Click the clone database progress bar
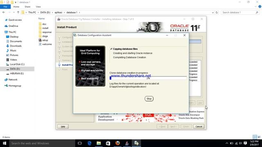Image resolution: width=262 pixels, height=147 pixels. 148,78
